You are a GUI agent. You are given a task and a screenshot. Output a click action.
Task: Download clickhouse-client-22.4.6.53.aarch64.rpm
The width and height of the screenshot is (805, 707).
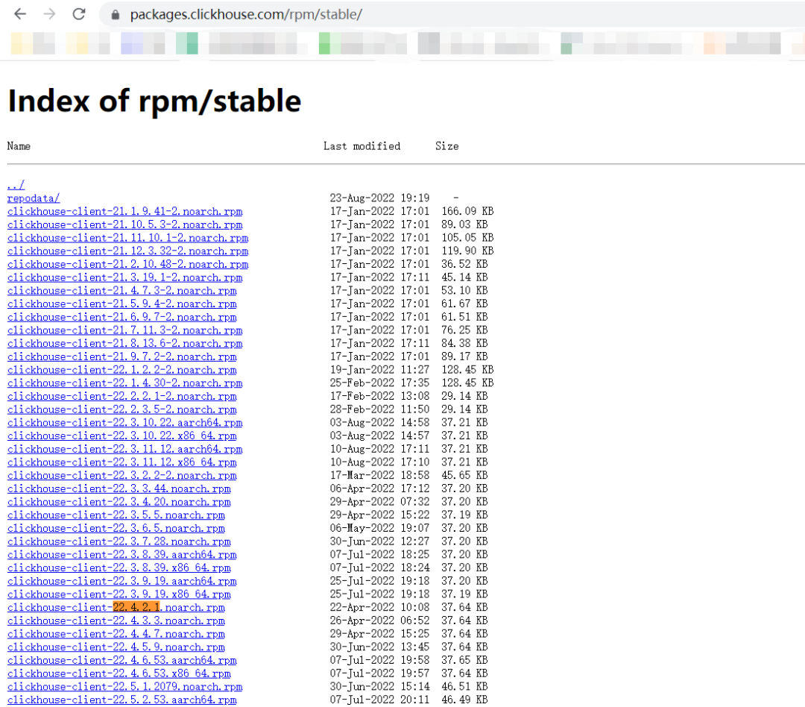122,660
